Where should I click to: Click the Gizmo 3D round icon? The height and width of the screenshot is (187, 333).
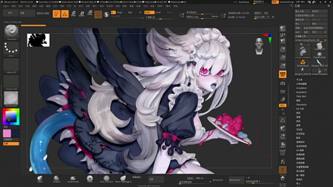[x=98, y=15]
